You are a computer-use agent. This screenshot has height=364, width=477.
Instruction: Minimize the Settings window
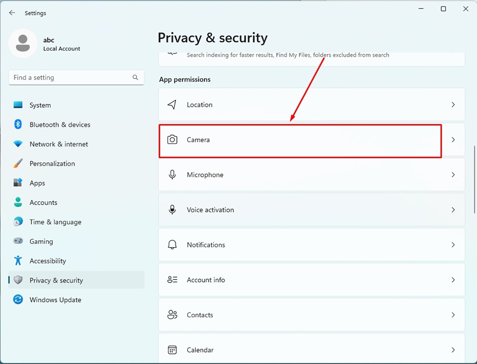[x=421, y=9]
